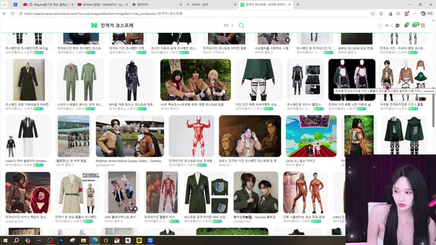Open the green cape skirt boots thumbnail

click(259, 80)
